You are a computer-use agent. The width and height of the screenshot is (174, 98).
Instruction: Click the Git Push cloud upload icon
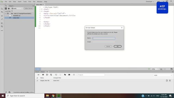coord(43,75)
